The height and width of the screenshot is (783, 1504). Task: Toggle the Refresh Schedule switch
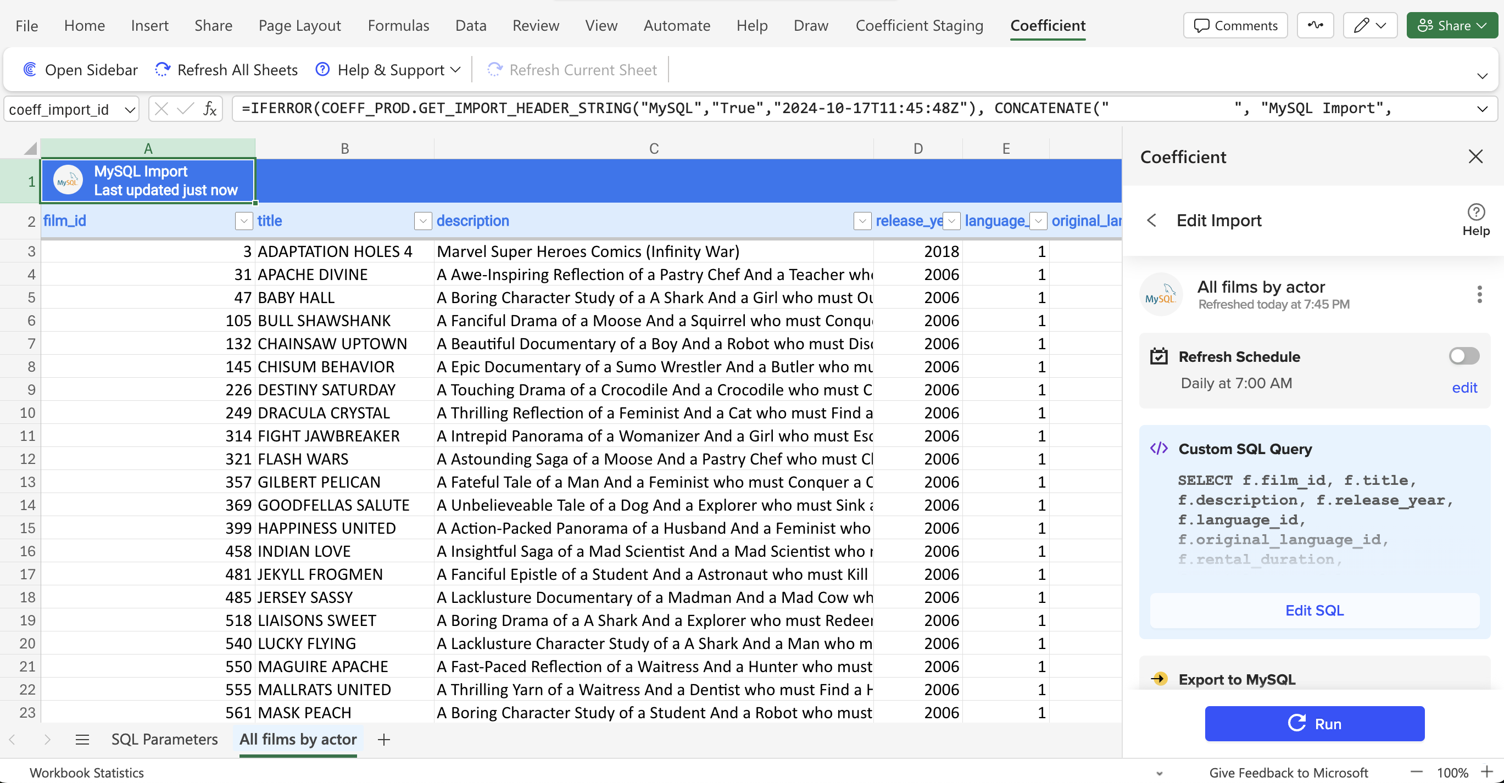coord(1463,356)
